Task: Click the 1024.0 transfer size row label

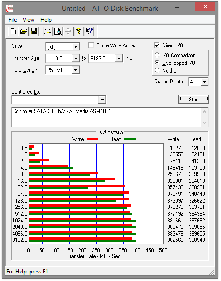Action: point(20,220)
